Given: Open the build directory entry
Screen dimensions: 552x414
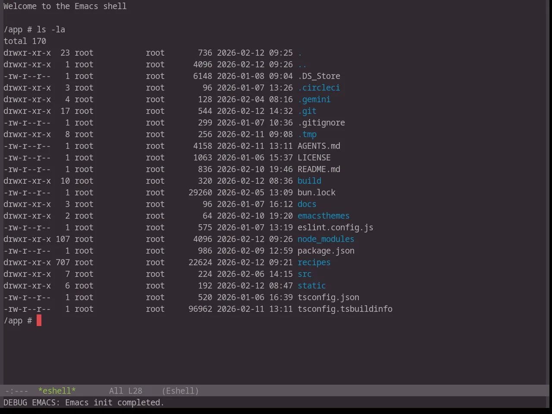Looking at the screenshot, I should click(x=309, y=181).
